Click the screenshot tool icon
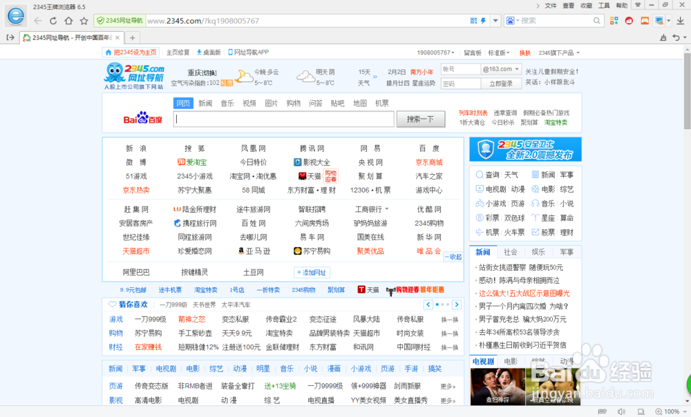 click(x=659, y=21)
